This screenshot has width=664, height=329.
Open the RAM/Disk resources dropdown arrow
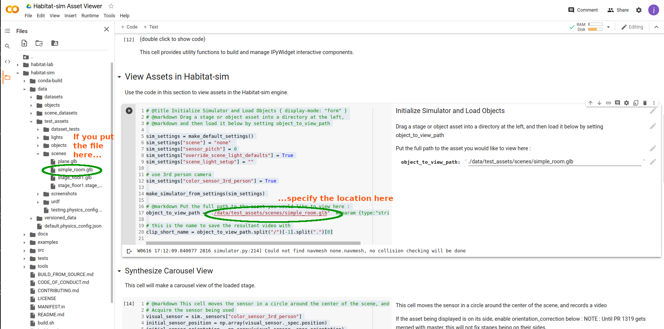[608, 27]
